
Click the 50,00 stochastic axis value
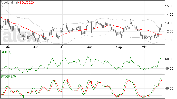169,89
